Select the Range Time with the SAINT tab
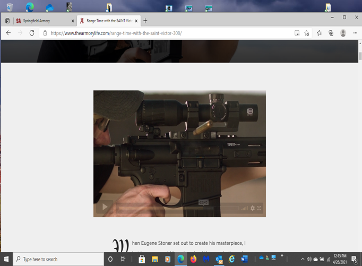 click(x=109, y=21)
